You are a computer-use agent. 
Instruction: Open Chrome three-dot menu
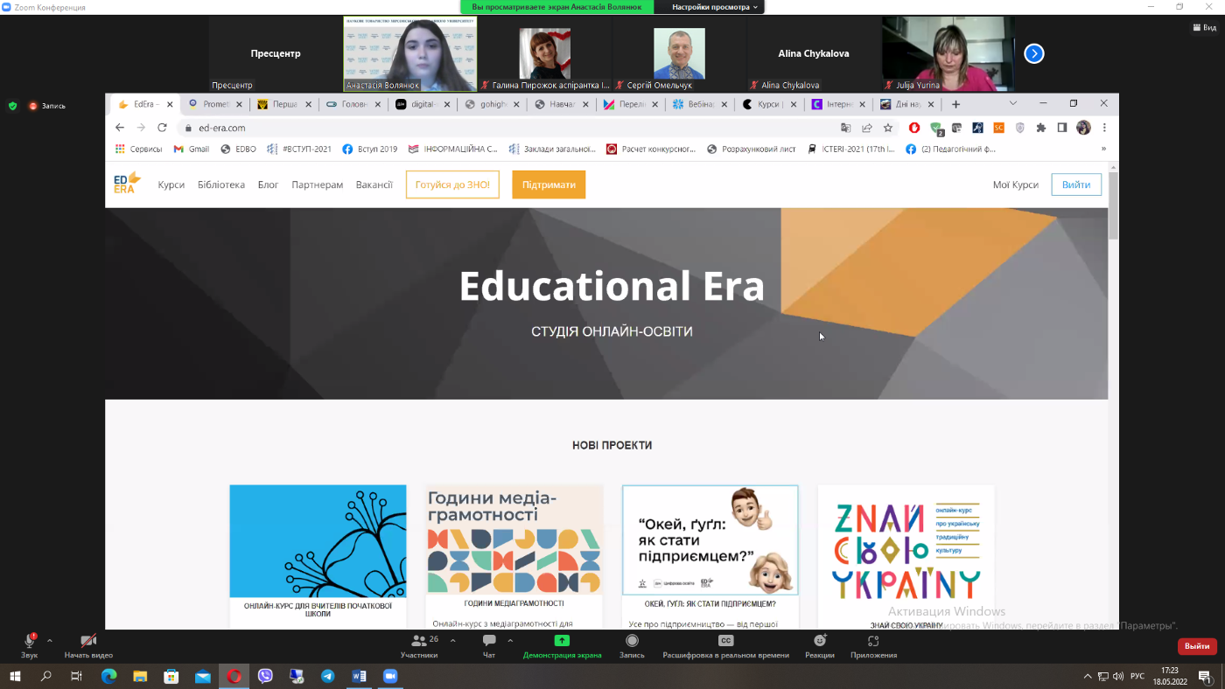(x=1104, y=128)
